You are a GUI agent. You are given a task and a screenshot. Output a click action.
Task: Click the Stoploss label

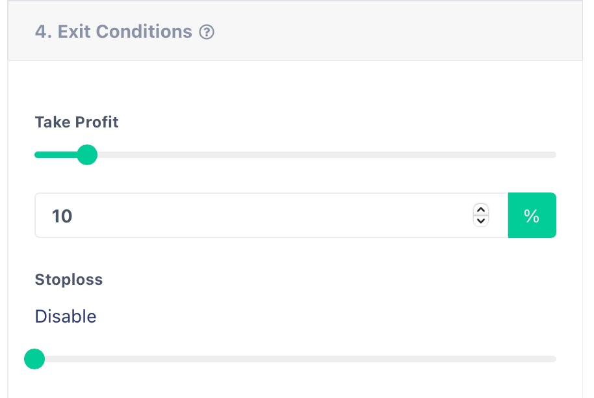(x=69, y=280)
